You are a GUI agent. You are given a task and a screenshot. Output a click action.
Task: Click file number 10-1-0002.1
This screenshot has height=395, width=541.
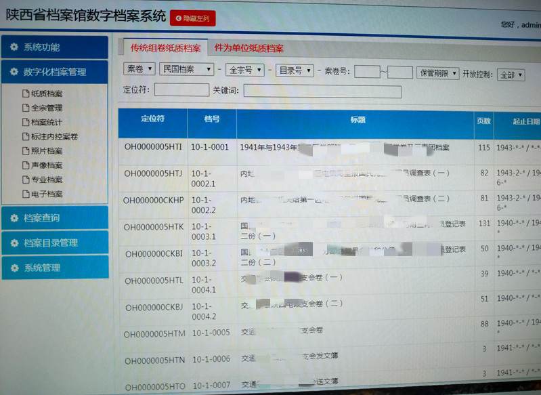(204, 178)
